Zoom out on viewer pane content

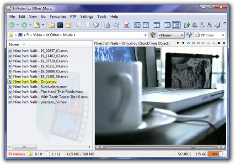(203, 43)
